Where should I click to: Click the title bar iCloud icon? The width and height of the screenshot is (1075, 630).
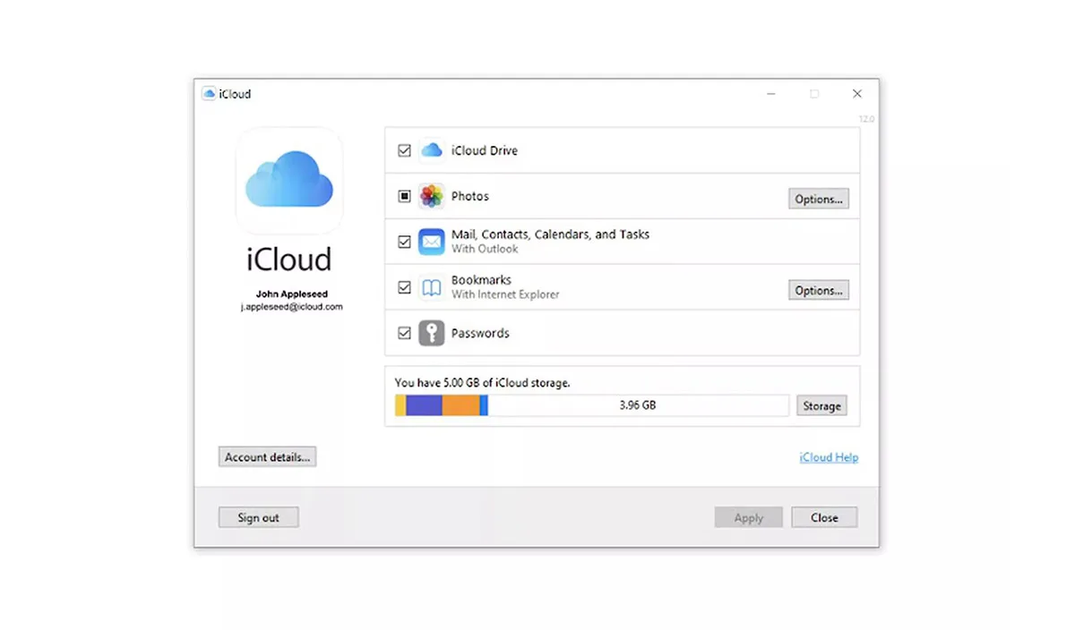pyautogui.click(x=209, y=94)
